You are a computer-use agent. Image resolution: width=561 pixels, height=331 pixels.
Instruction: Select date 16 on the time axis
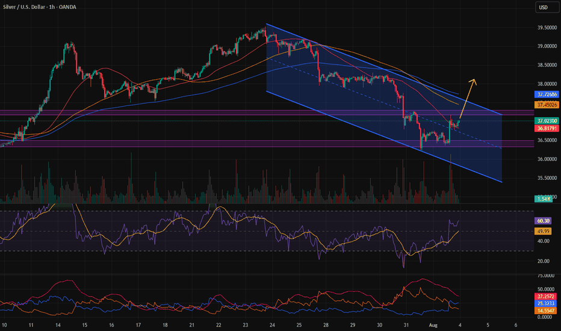pos(111,325)
